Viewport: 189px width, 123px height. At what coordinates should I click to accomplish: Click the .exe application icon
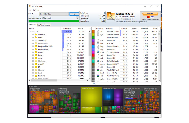[98, 43]
